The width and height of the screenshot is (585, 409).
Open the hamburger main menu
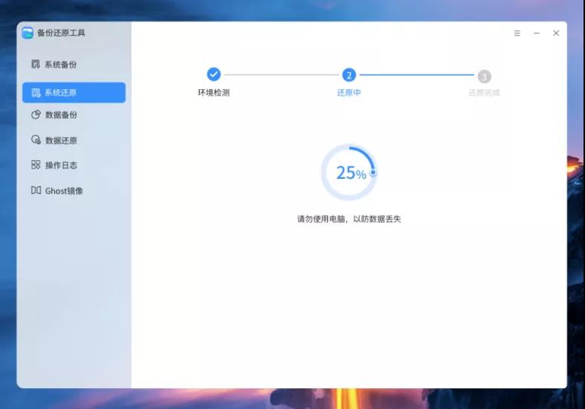coord(517,33)
